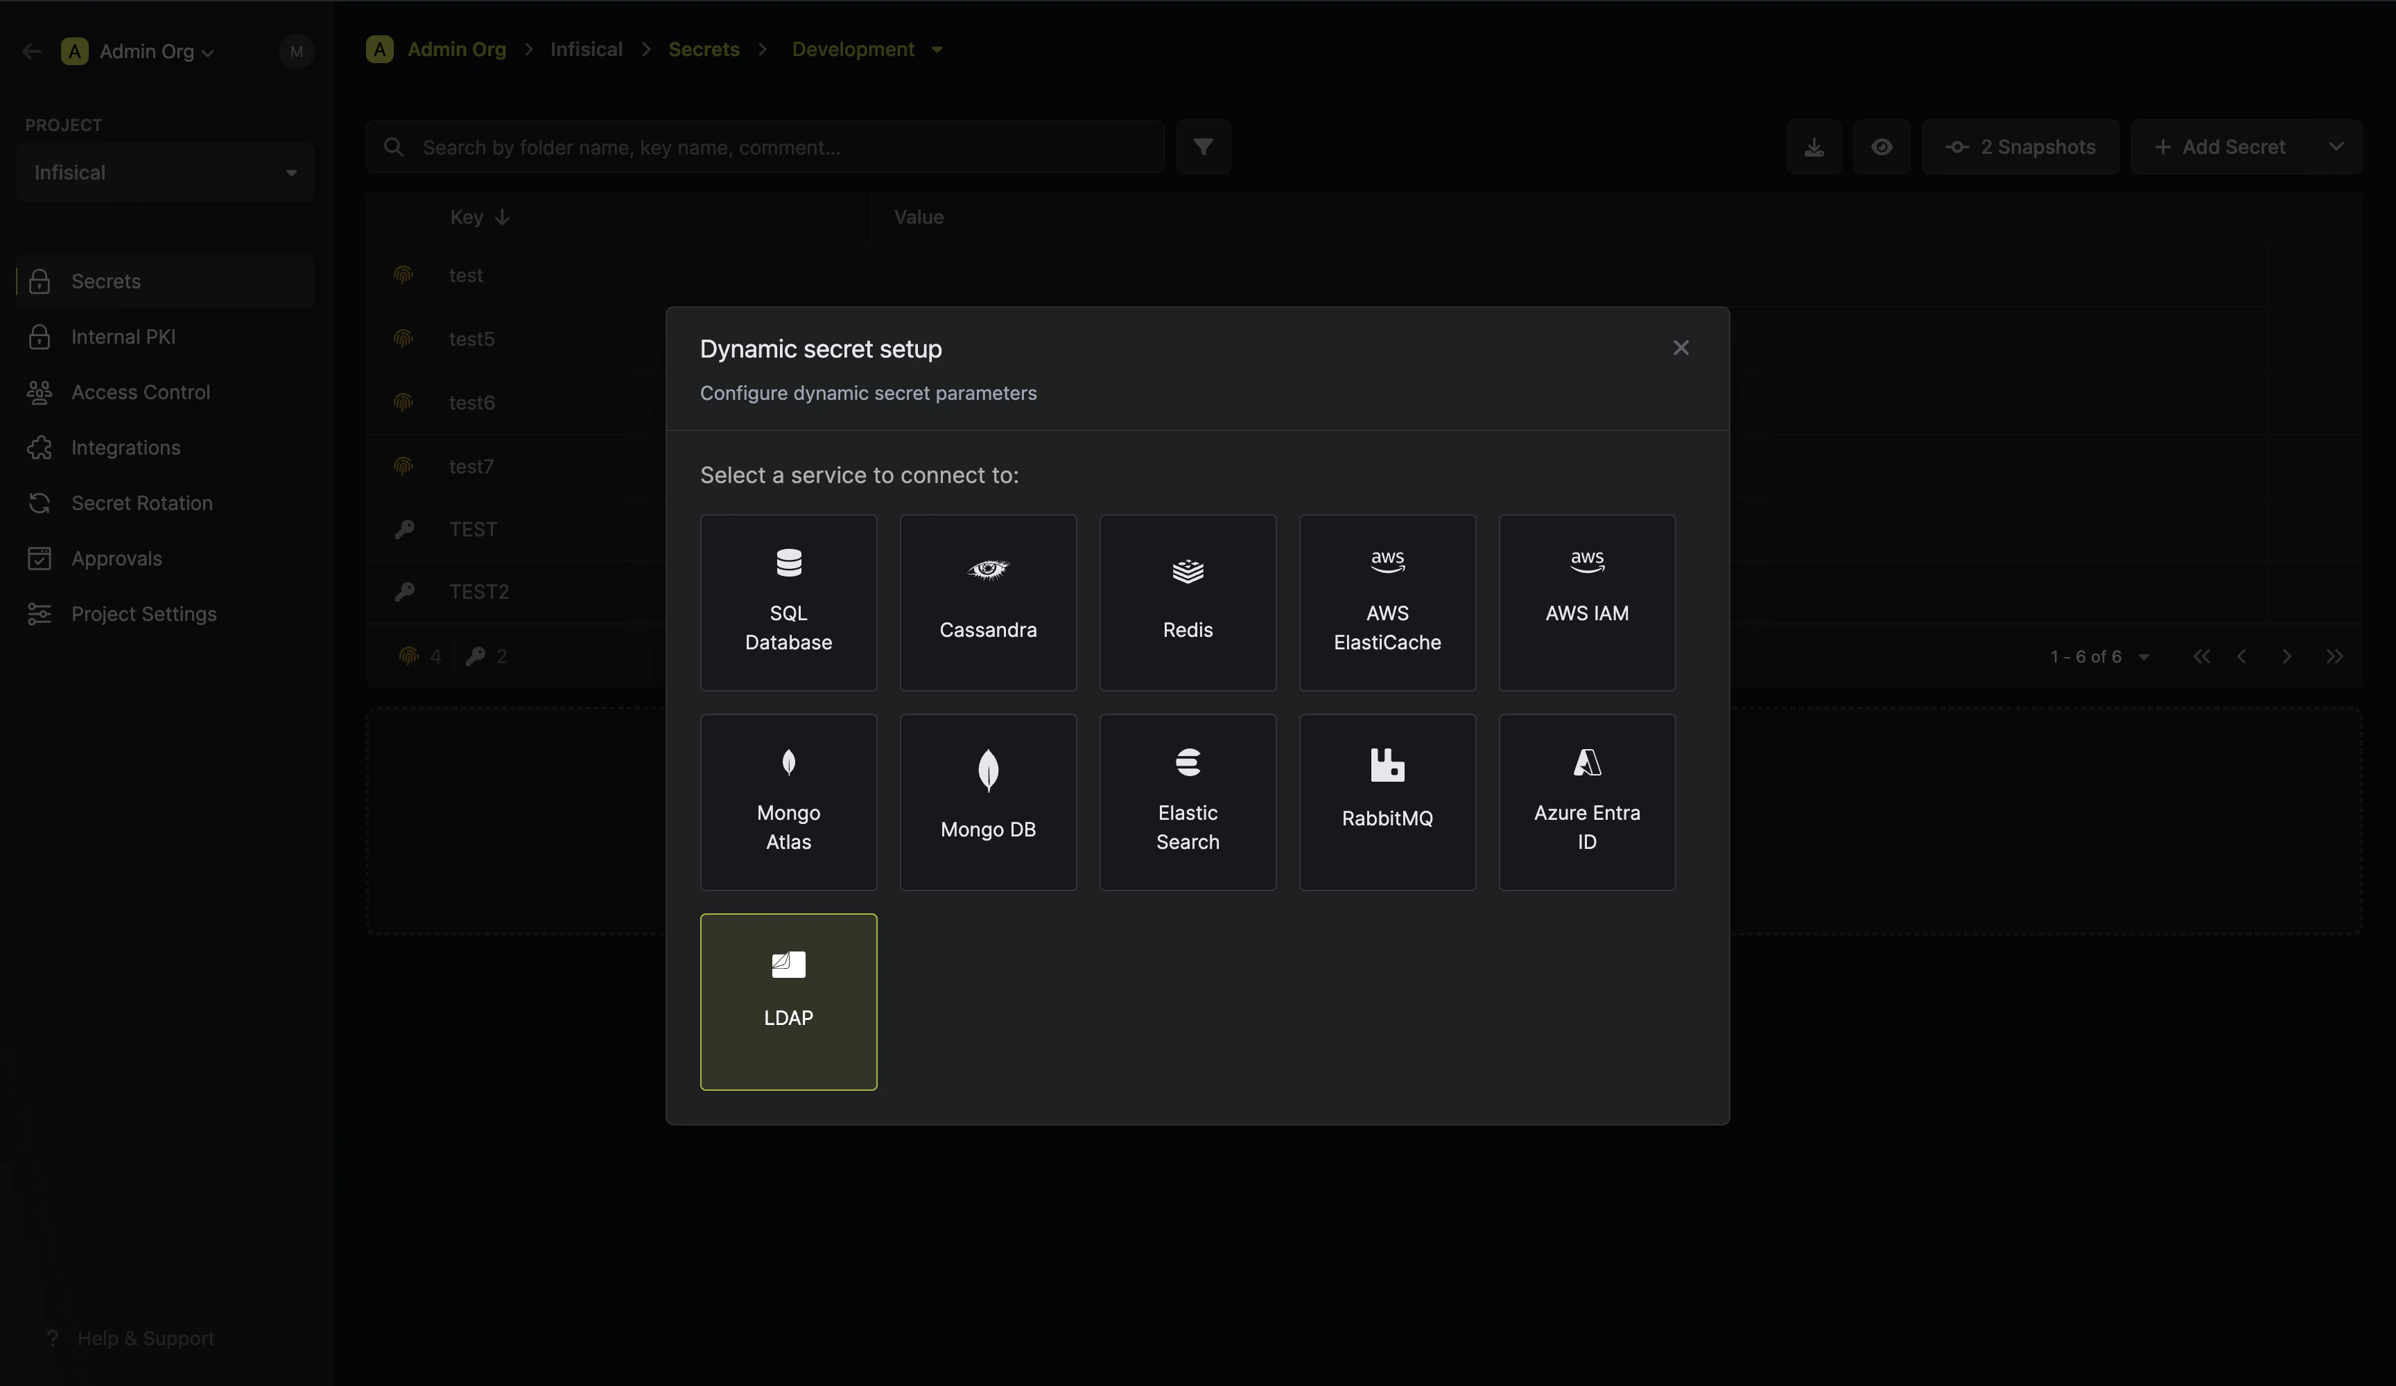This screenshot has width=2396, height=1386.
Task: Open the user avatar M
Action: click(297, 51)
